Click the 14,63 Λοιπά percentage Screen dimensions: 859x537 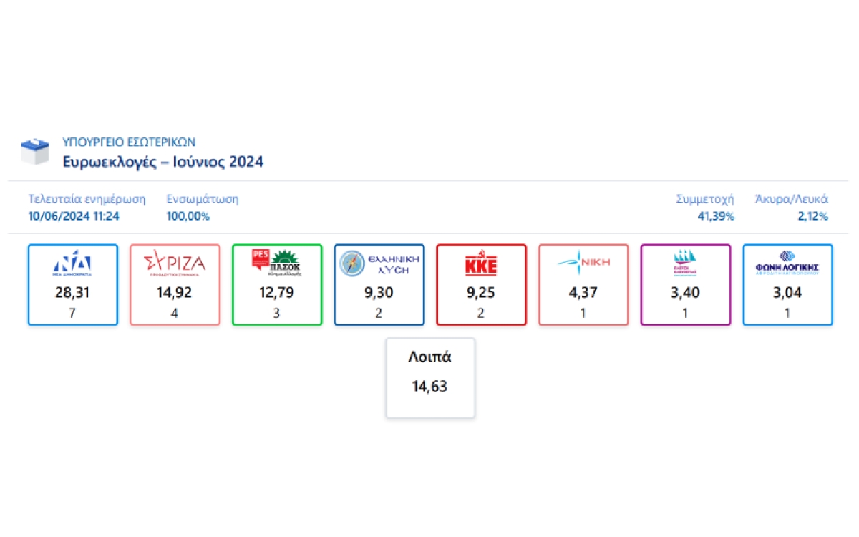[430, 387]
